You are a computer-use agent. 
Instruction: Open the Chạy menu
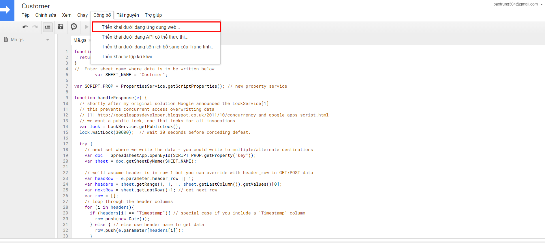pyautogui.click(x=82, y=15)
